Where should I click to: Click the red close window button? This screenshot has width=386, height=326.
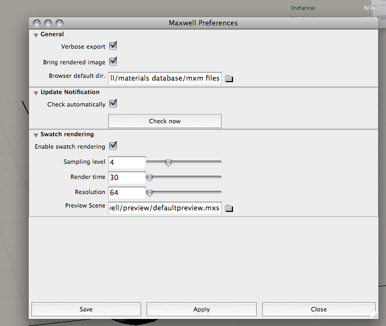coord(37,23)
